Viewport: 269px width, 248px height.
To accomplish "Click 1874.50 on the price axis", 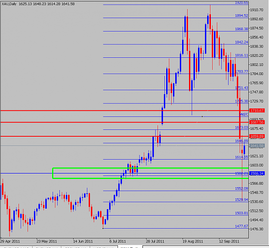I will (x=257, y=28).
